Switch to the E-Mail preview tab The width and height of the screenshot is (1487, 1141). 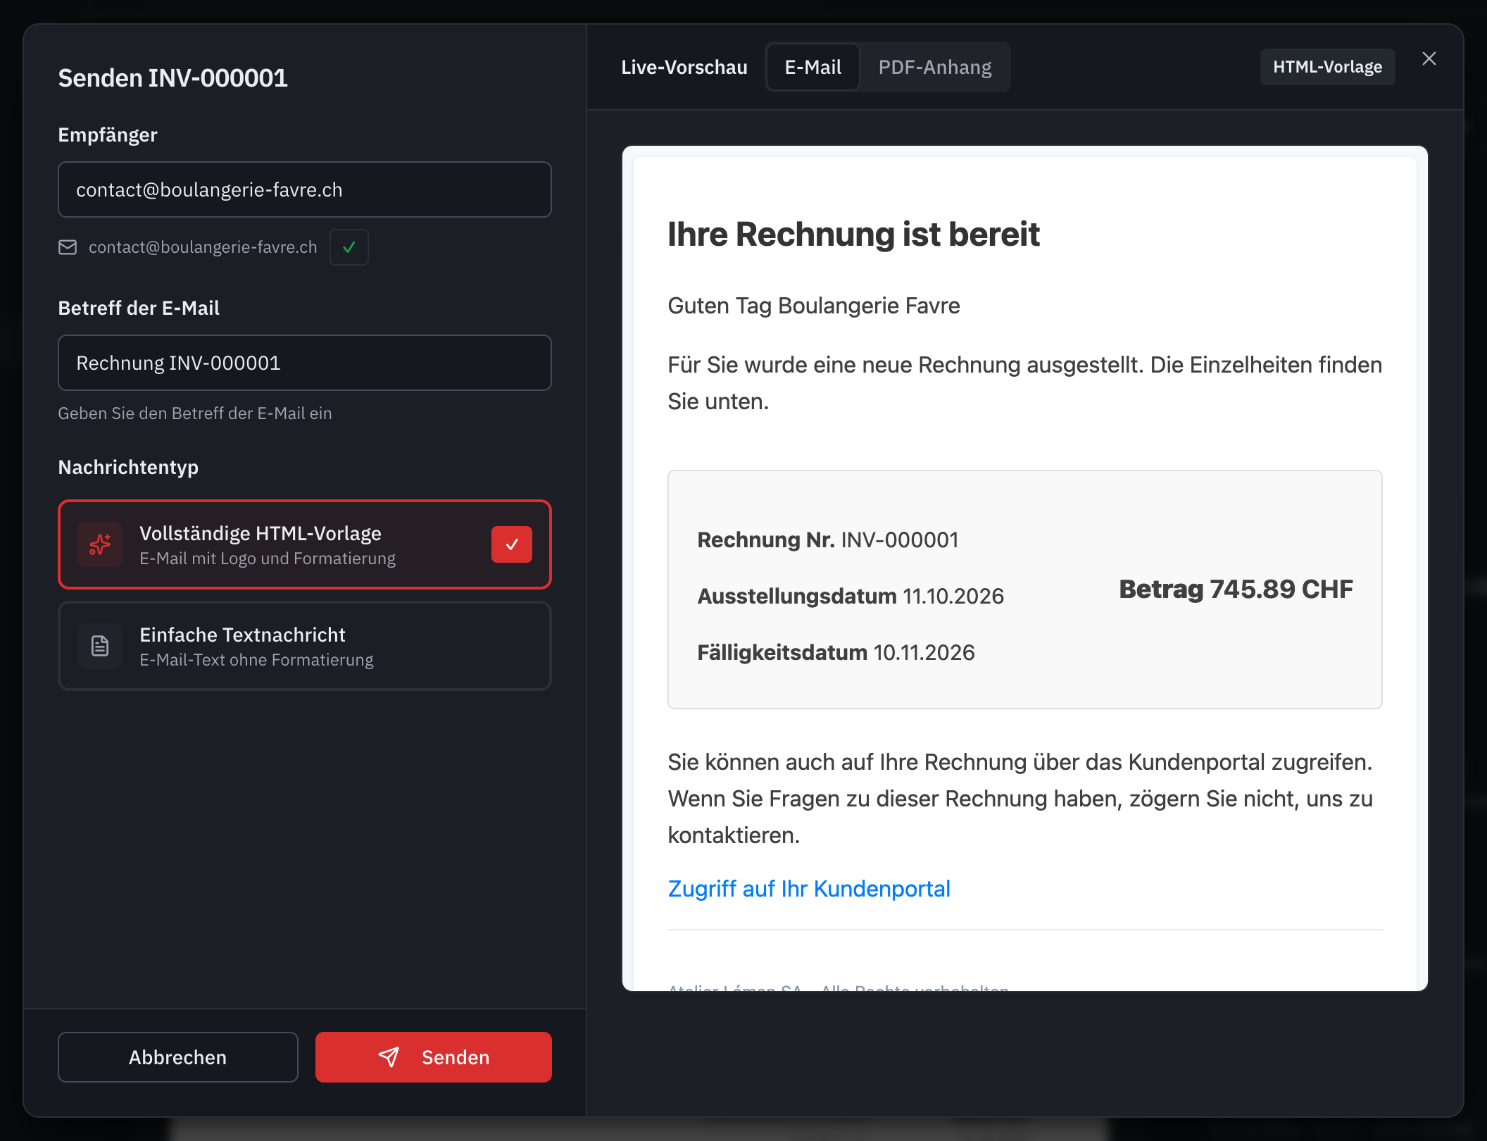(x=813, y=67)
